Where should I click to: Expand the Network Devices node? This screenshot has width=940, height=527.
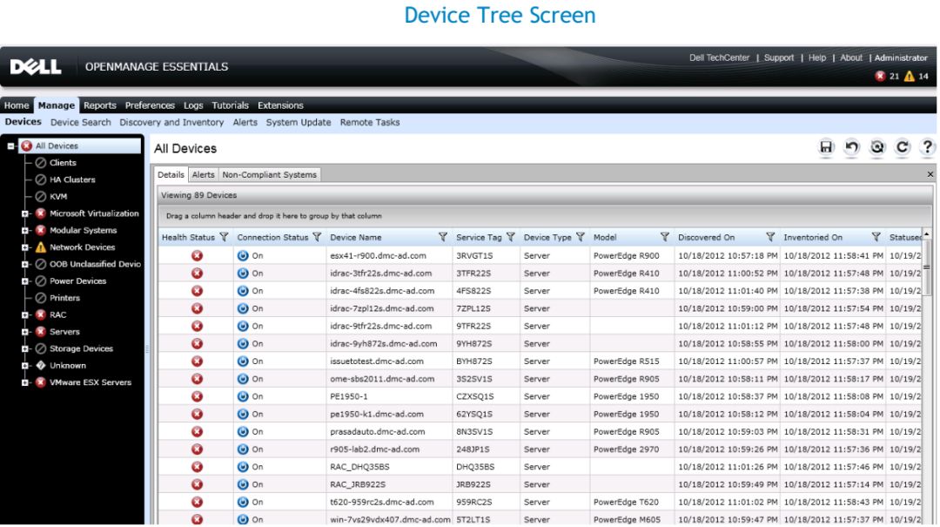pyautogui.click(x=25, y=247)
